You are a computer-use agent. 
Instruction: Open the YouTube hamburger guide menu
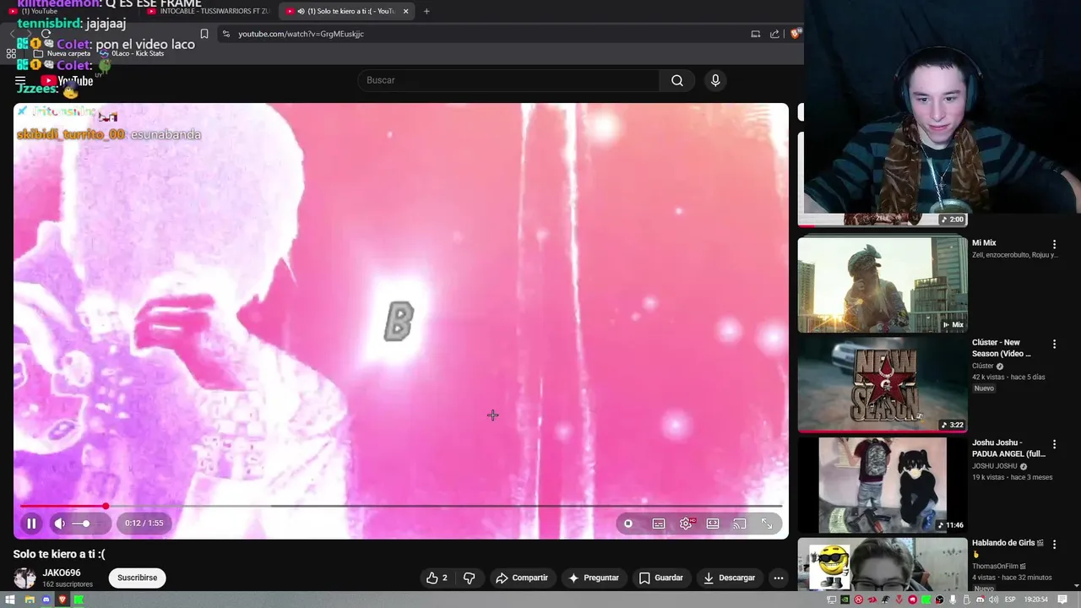tap(20, 81)
